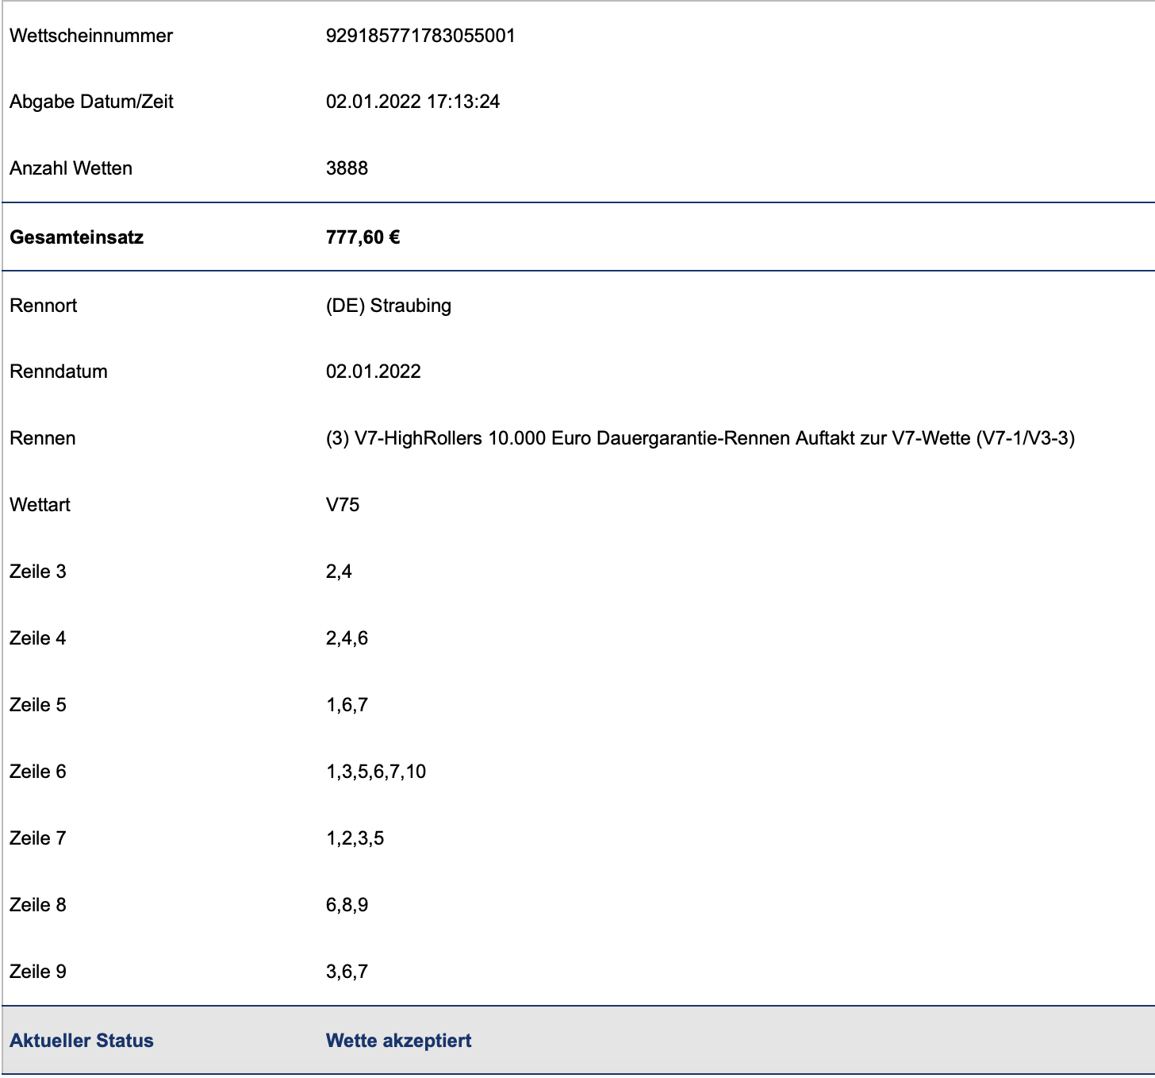Select Zeile 7 picks 1,2,3,5

[355, 838]
